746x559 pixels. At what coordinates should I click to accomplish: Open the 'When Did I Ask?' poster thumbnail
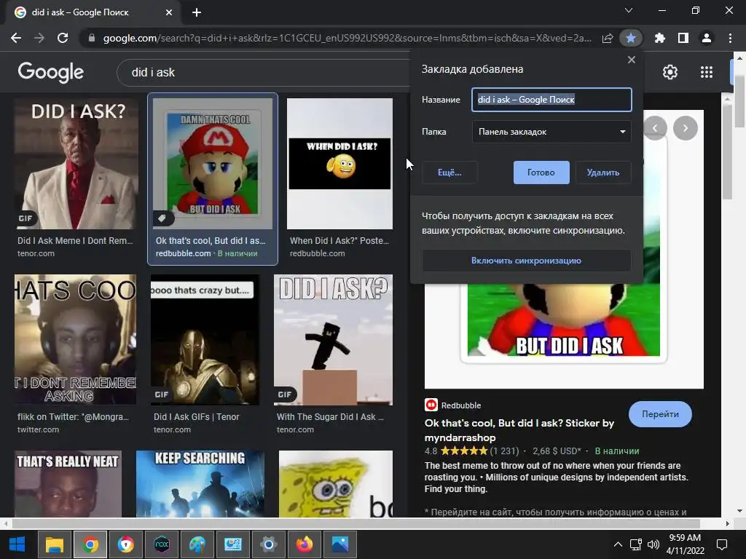pos(339,164)
